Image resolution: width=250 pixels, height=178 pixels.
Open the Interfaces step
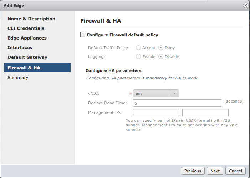(x=20, y=47)
